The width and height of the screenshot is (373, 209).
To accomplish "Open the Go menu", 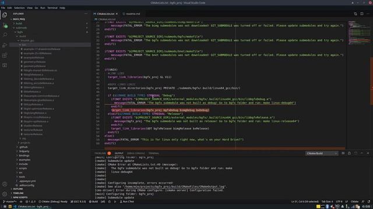I will coord(36,8).
